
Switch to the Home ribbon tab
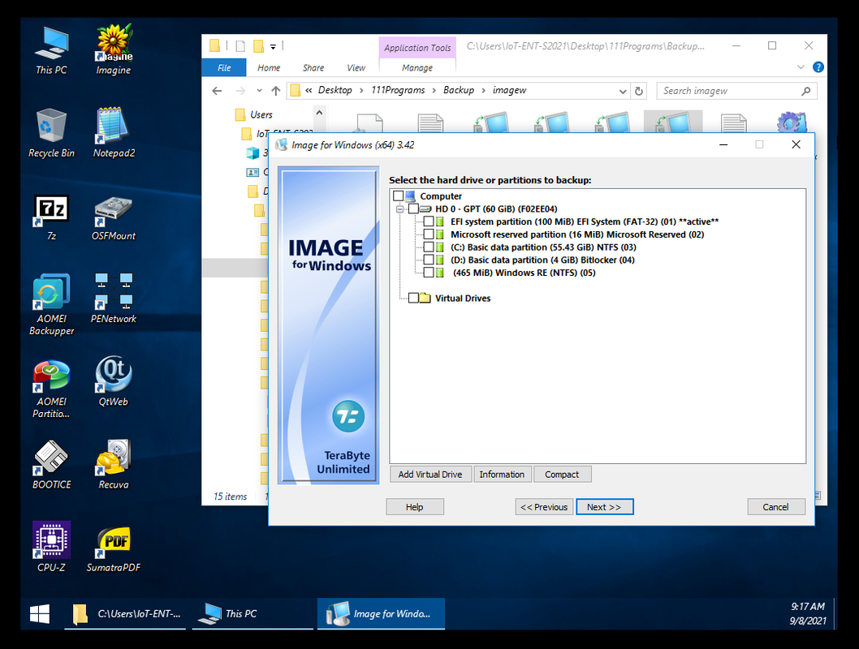click(269, 67)
